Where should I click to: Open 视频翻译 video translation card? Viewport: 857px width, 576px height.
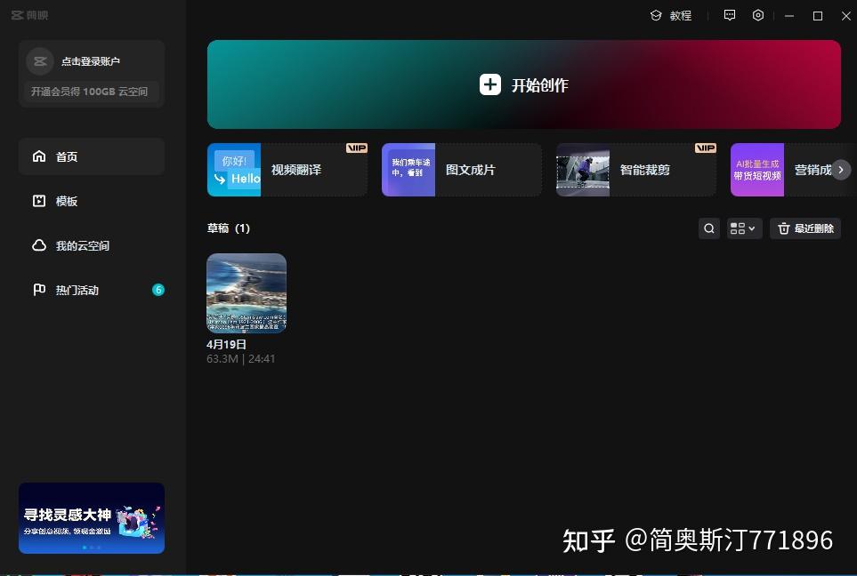point(287,170)
